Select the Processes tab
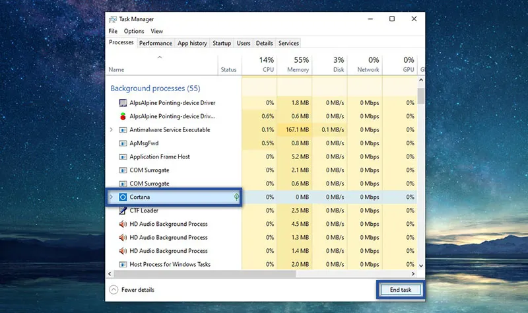 pyautogui.click(x=121, y=42)
